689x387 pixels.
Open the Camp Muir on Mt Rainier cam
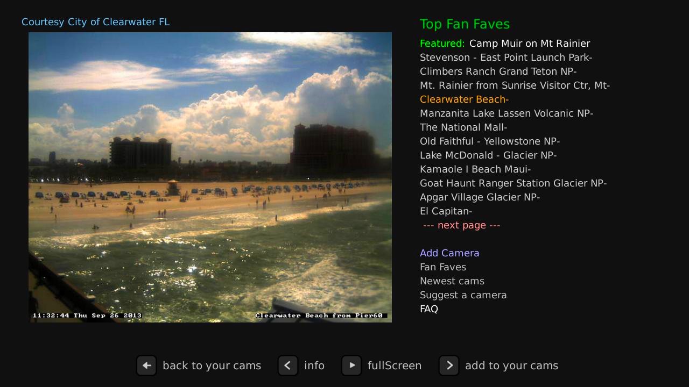530,44
